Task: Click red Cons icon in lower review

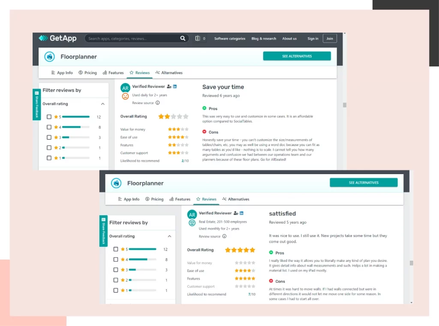Action: [271, 281]
